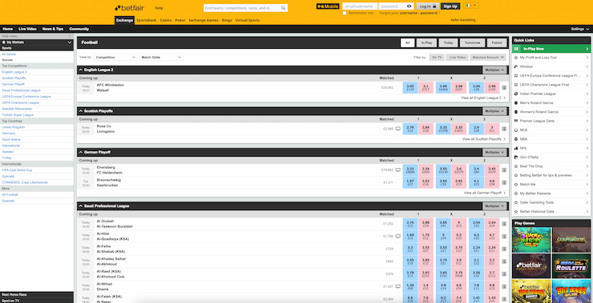Click NHL icon in Quick Links
Screen dimensions: 593x303
pyautogui.click(x=516, y=148)
